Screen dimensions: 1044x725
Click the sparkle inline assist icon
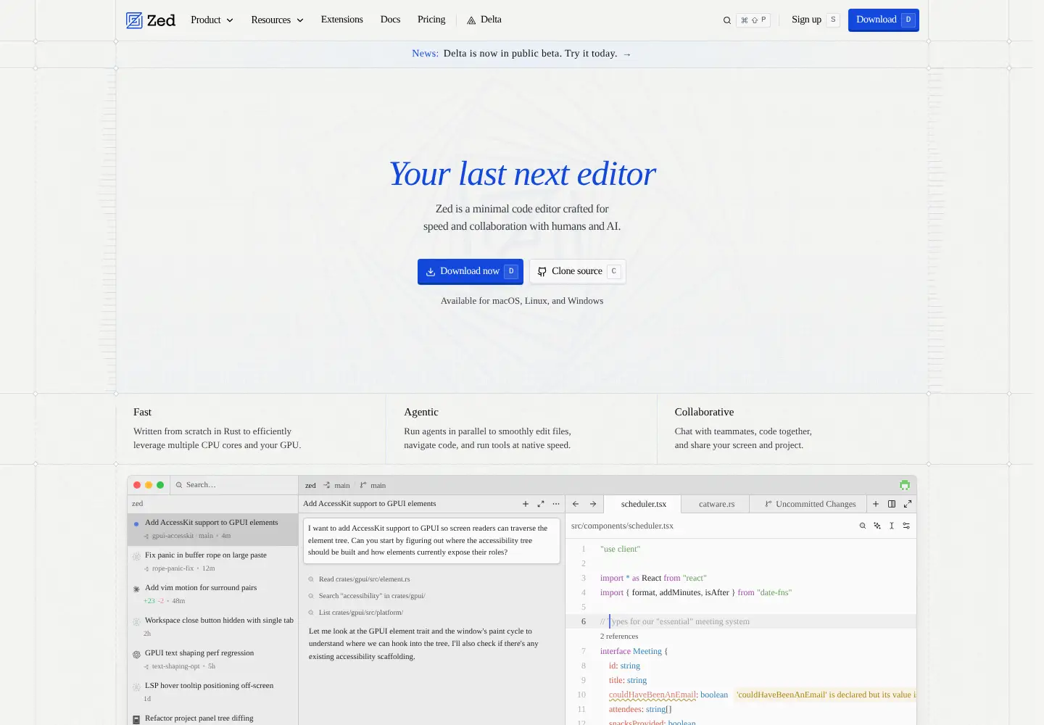pyautogui.click(x=877, y=526)
